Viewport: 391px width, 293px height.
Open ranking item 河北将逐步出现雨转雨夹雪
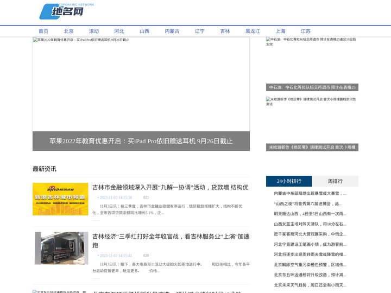pyautogui.click(x=310, y=254)
